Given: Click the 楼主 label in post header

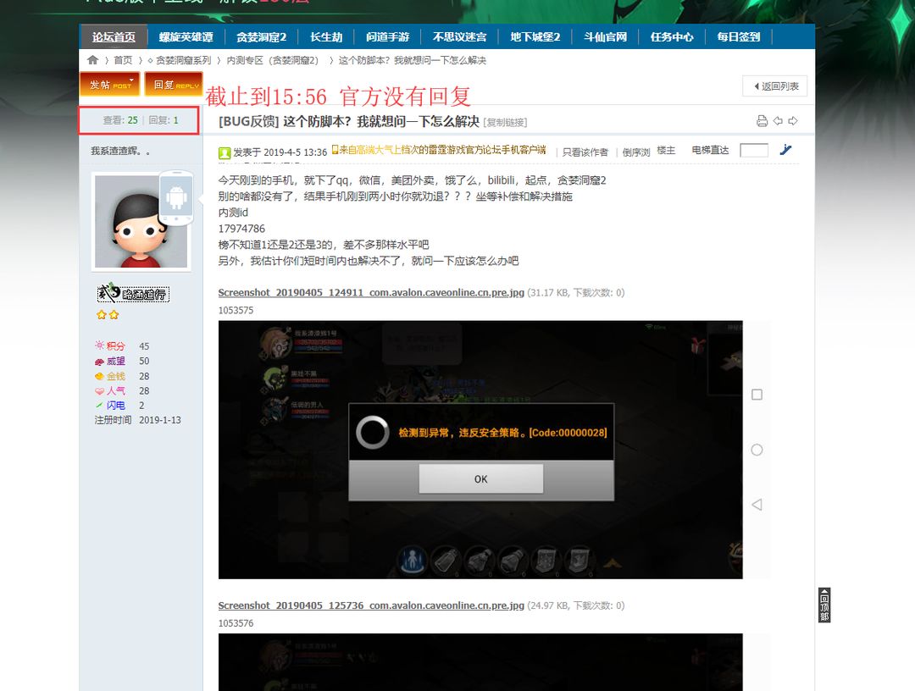Looking at the screenshot, I should coord(667,150).
